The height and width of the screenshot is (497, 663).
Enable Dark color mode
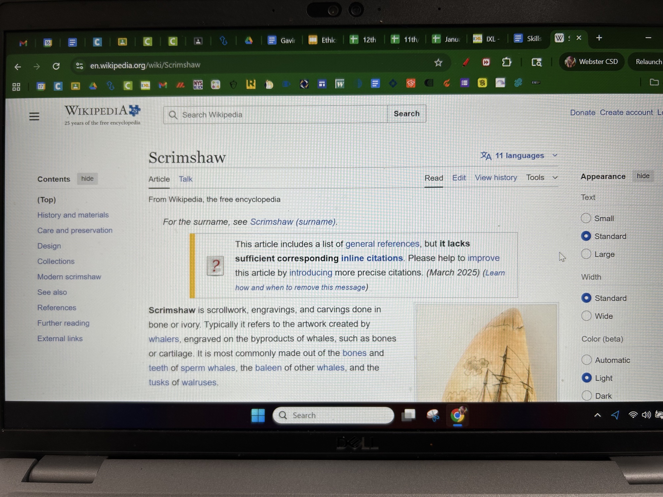pos(587,395)
